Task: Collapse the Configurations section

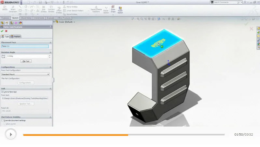Action: (50, 67)
